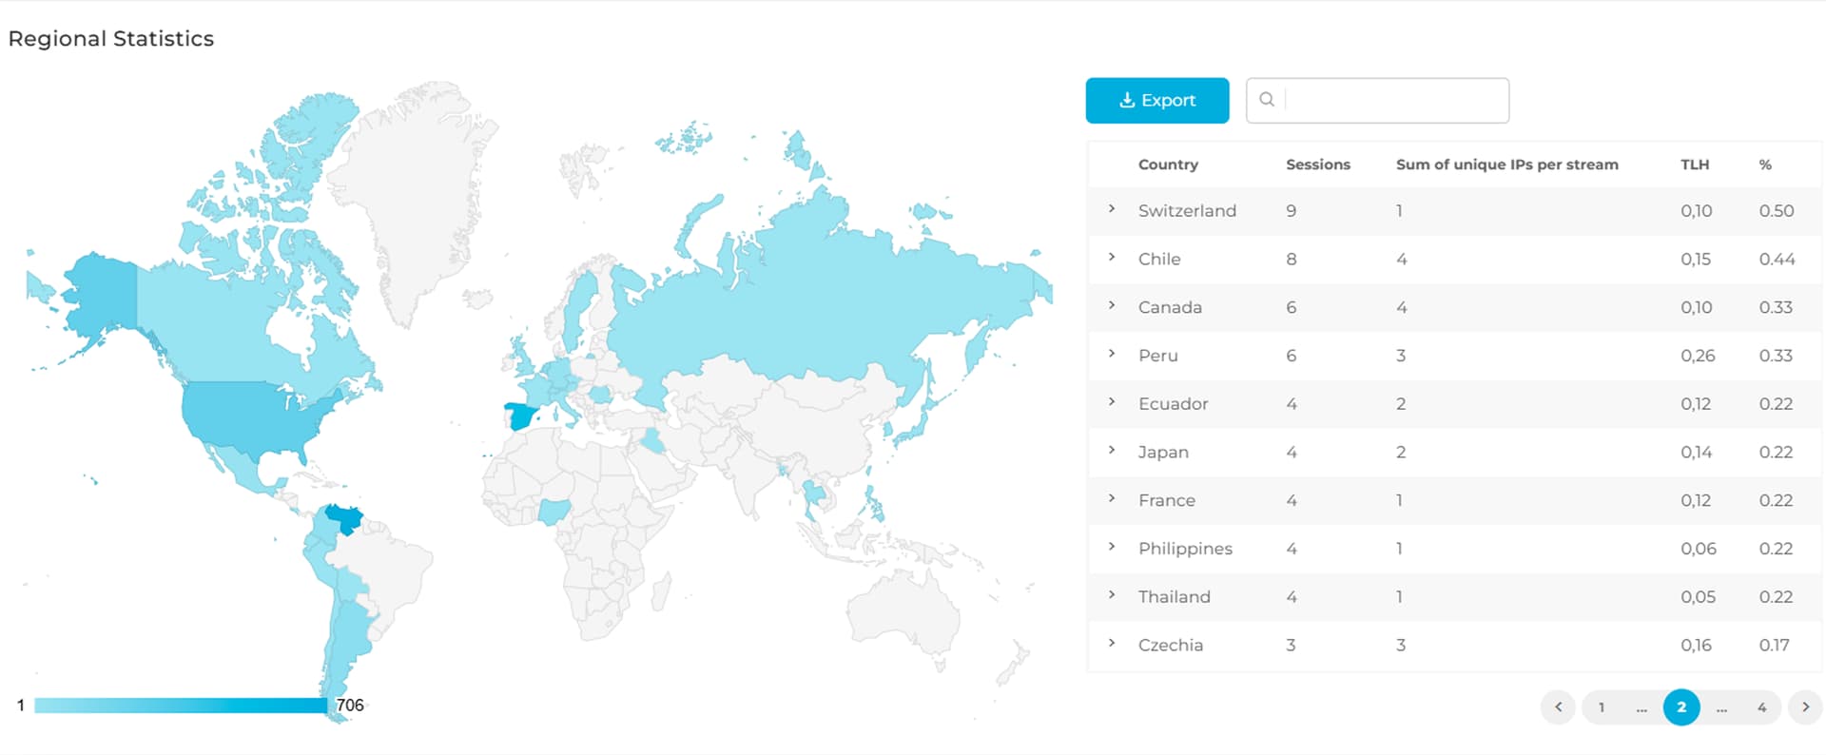The width and height of the screenshot is (1826, 755).
Task: Click the Export button
Action: pyautogui.click(x=1156, y=101)
